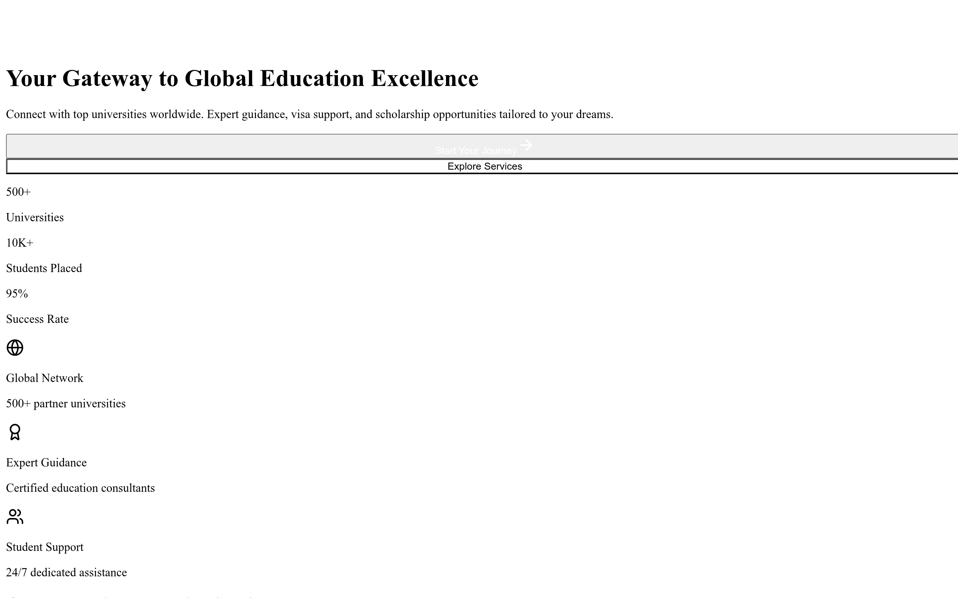Viewport: 958px width, 598px height.
Task: Click the heading Your Gateway to Global Education Excellence
Action: click(x=242, y=78)
